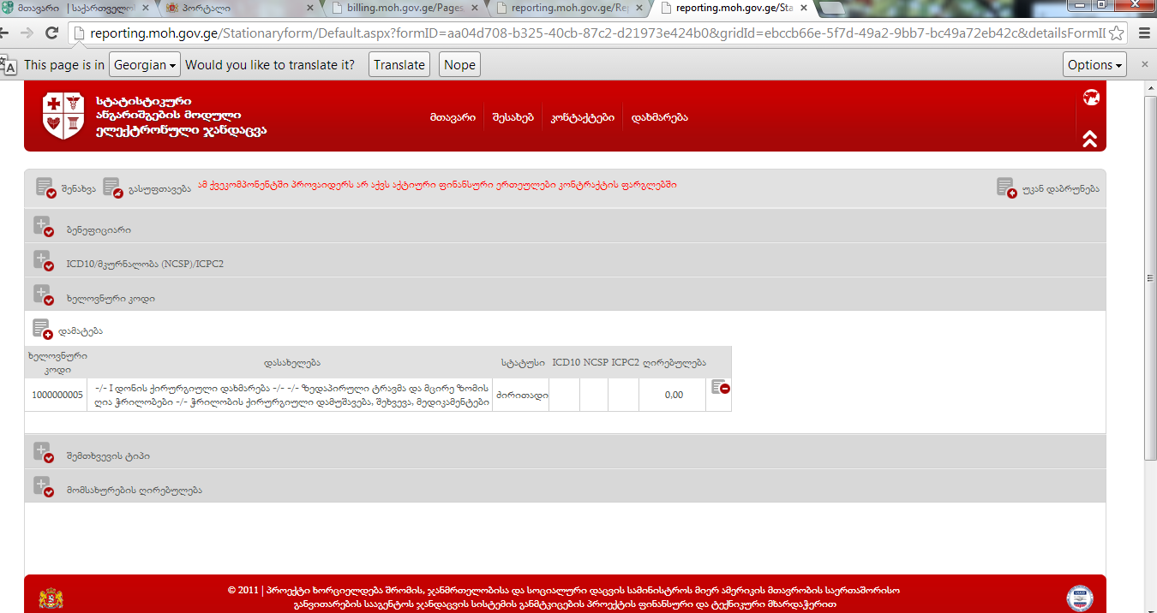Open the კონტაქტები menu item
The width and height of the screenshot is (1157, 613).
(583, 117)
